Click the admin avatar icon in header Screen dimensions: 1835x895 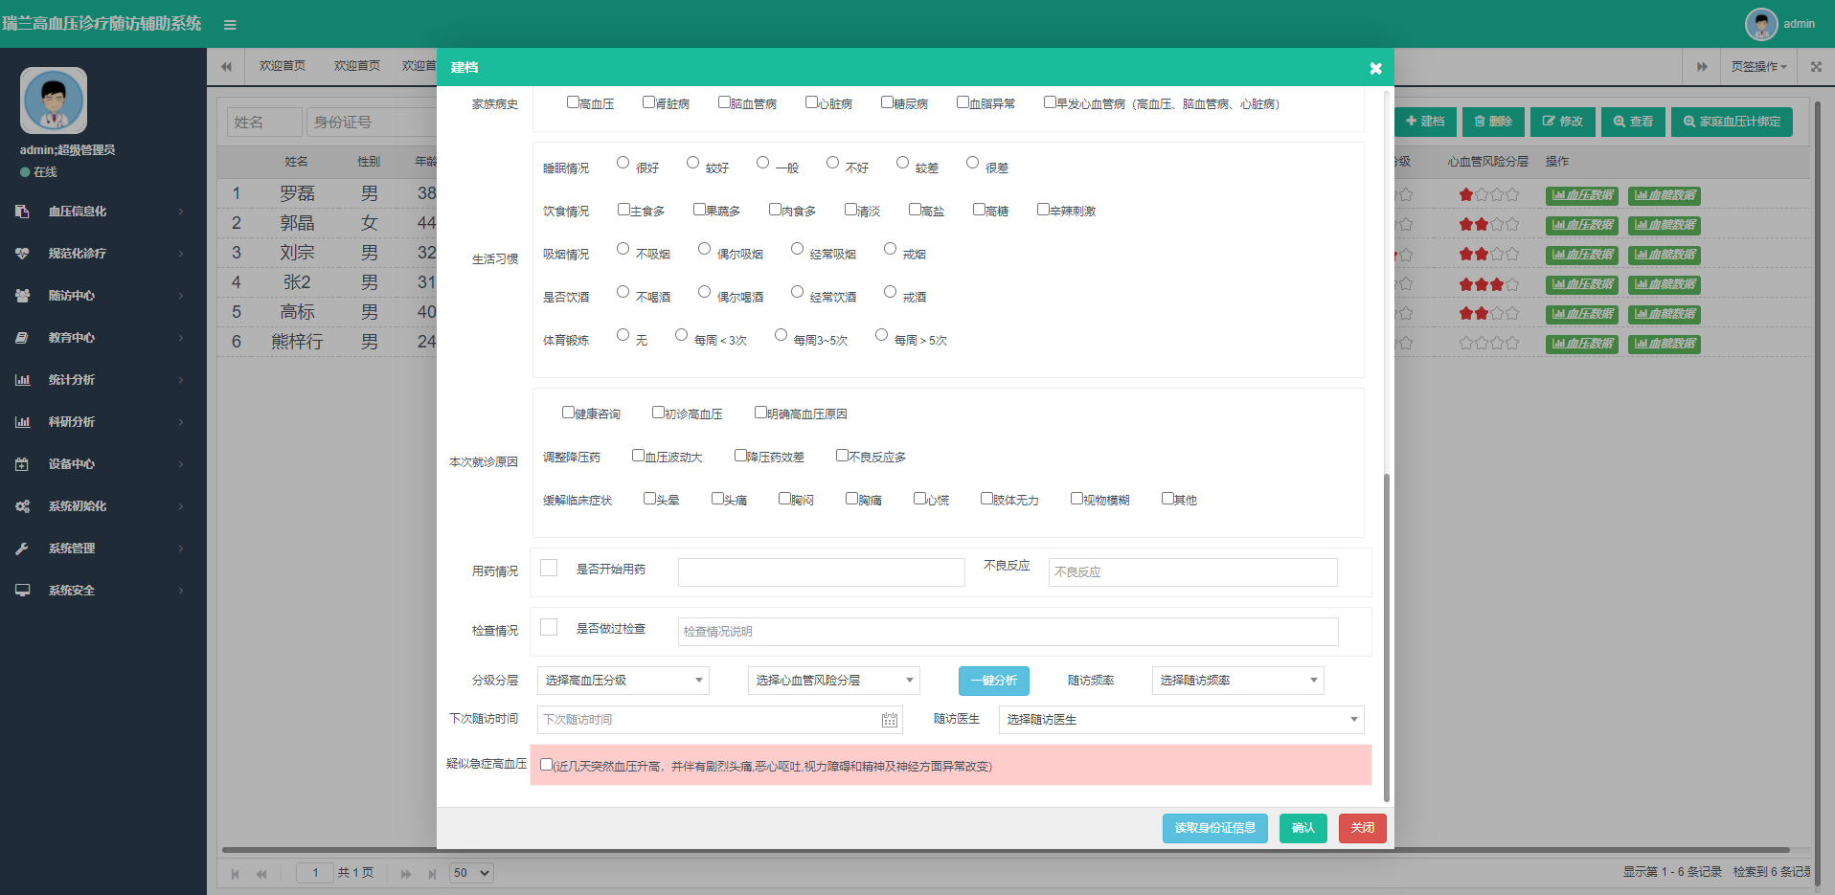click(x=1760, y=24)
